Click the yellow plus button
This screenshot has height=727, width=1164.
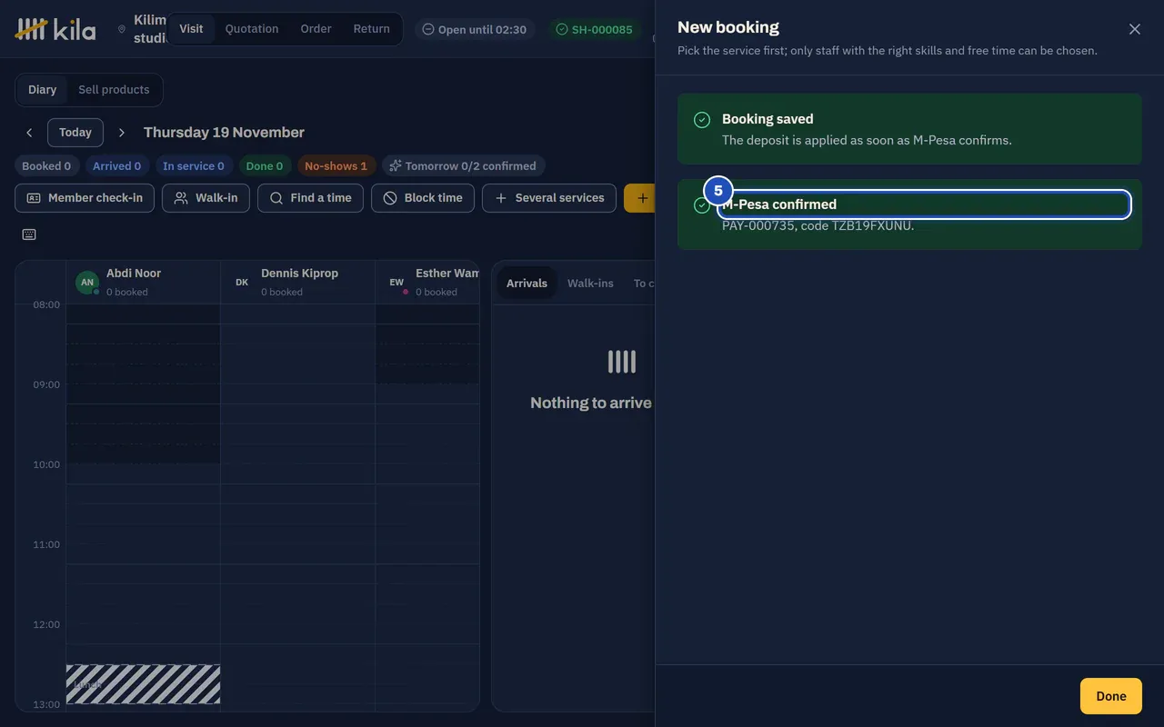click(640, 198)
